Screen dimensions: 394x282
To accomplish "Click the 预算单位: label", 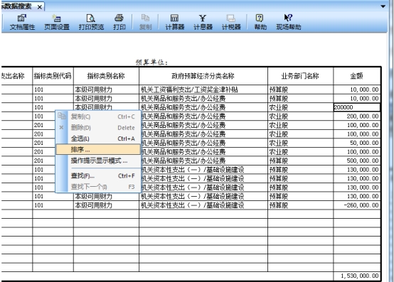I will pos(151,63).
